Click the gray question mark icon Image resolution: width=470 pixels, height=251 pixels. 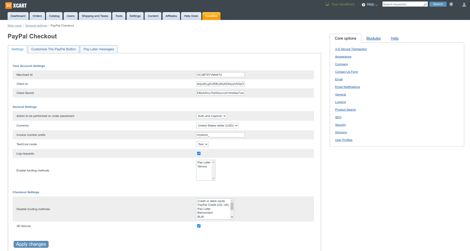451,4
